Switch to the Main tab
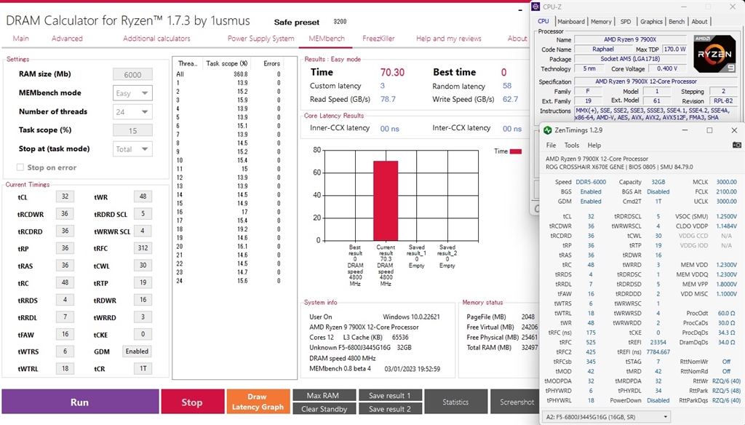This screenshot has width=745, height=425. [21, 39]
